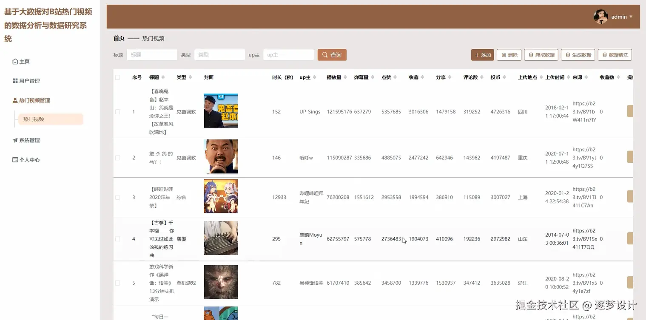Sort by 上传地点 column
This screenshot has height=320, width=646.
click(x=541, y=77)
